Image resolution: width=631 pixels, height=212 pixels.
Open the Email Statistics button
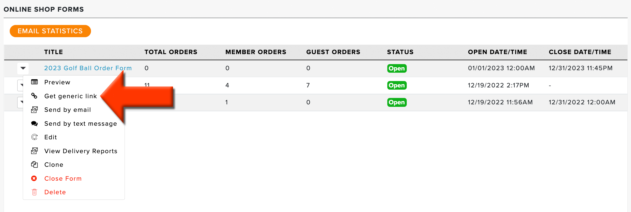pos(50,31)
